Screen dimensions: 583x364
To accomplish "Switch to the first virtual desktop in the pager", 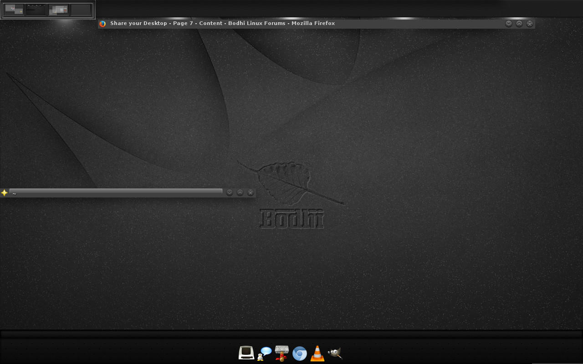I will 14,10.
